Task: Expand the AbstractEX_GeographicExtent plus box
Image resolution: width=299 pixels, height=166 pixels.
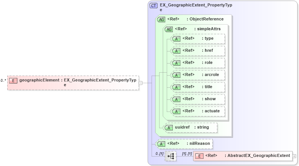Action: point(294,156)
